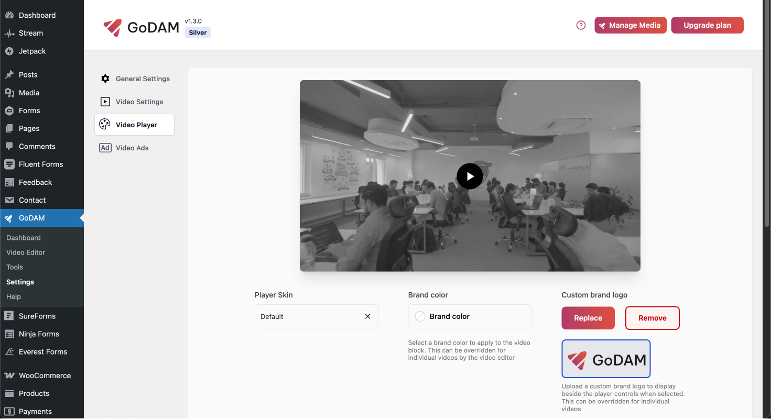Open Help submenu item
Screen dimensions: 771x419
[x=14, y=296]
